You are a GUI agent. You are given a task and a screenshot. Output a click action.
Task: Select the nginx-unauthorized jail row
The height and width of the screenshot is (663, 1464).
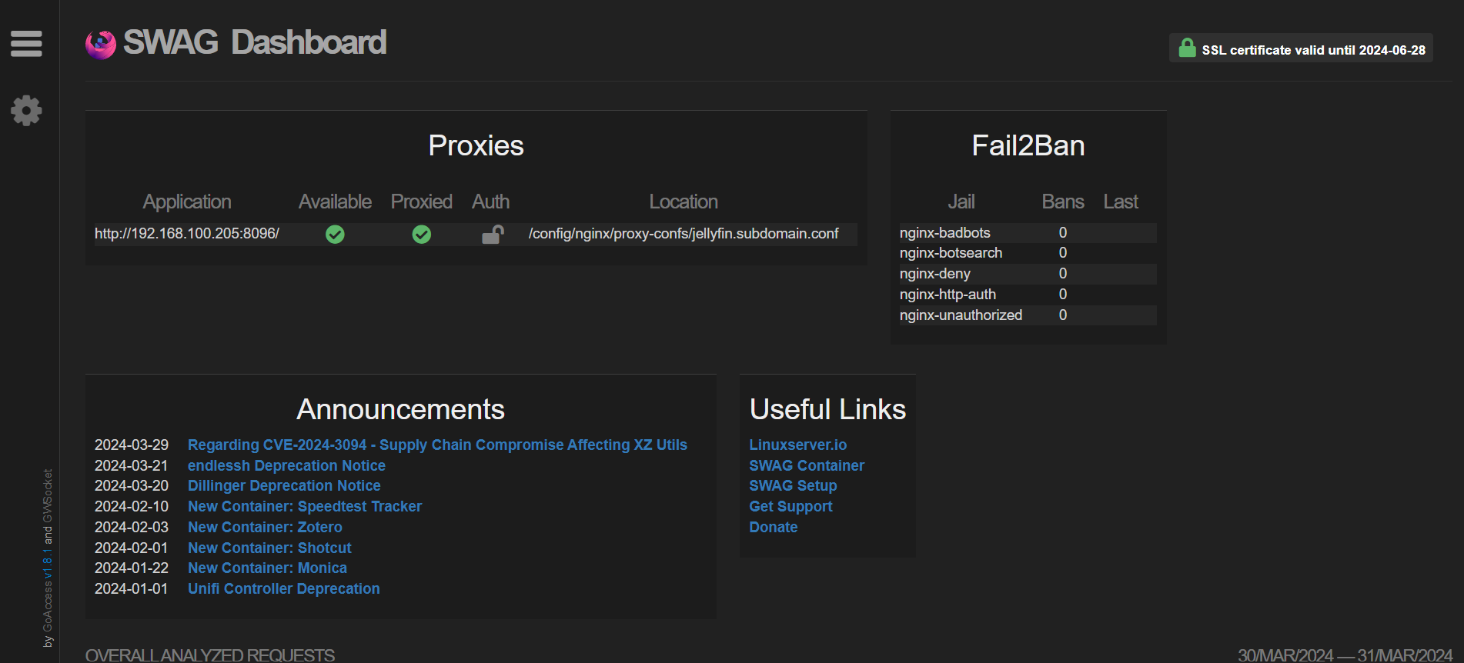click(1028, 315)
